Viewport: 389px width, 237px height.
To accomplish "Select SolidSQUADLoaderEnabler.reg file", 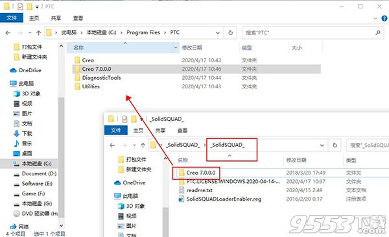I will [x=224, y=199].
